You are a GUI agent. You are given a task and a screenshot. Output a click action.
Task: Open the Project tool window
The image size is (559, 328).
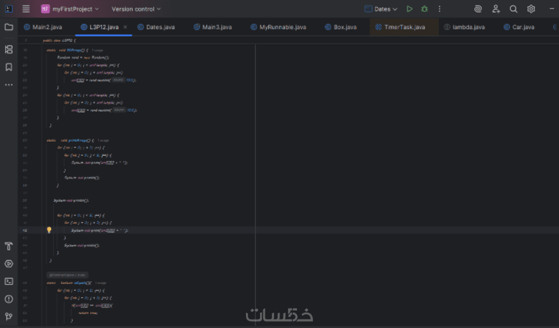pos(9,27)
